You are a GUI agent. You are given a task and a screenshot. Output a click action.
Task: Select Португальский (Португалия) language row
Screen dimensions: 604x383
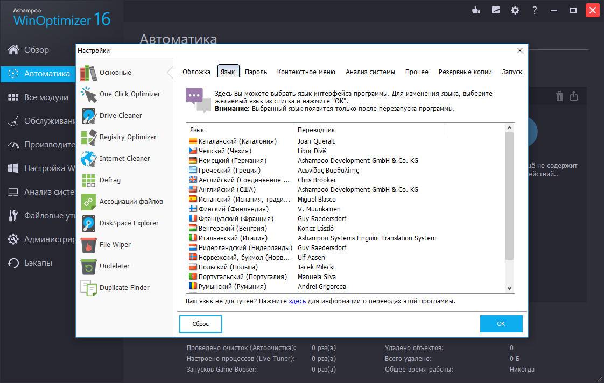coord(346,277)
